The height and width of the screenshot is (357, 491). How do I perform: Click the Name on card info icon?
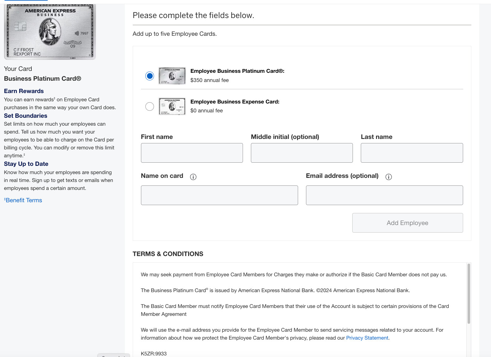[193, 177]
